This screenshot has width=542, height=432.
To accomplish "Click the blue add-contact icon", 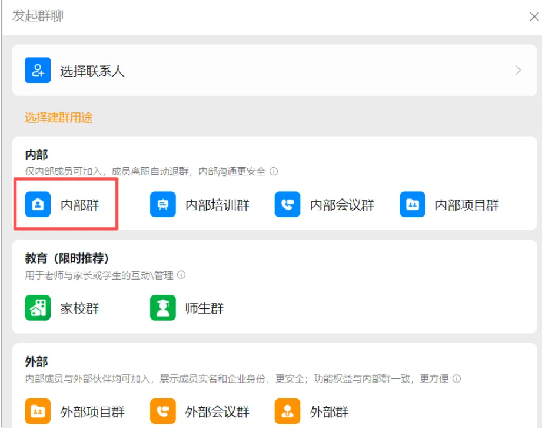I will pyautogui.click(x=38, y=71).
